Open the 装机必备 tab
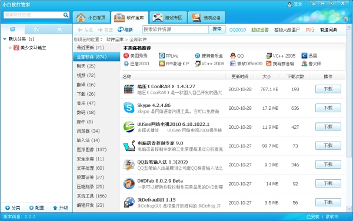 click(x=207, y=18)
